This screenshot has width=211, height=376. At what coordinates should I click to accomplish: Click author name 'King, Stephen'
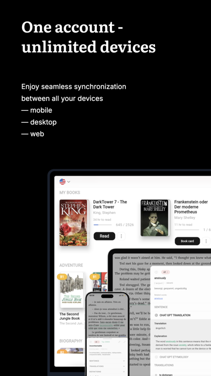pyautogui.click(x=104, y=213)
